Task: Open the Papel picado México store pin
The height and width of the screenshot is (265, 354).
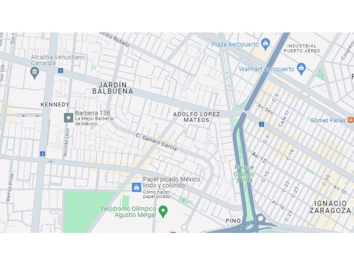Action: click(x=137, y=187)
